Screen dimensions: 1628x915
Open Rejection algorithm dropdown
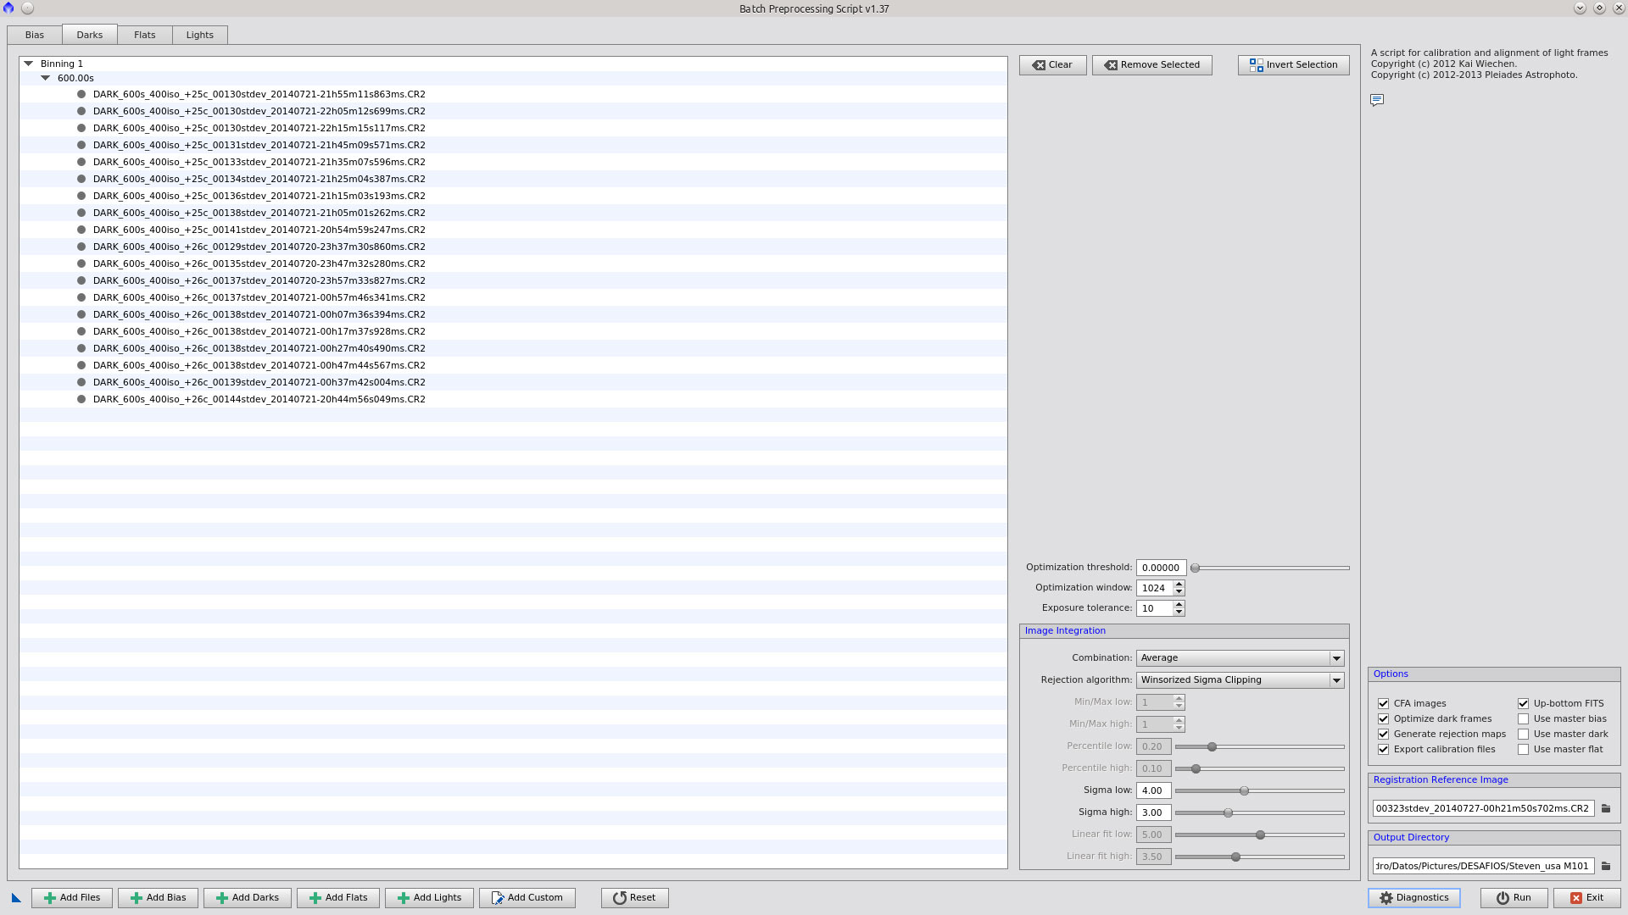[1240, 680]
